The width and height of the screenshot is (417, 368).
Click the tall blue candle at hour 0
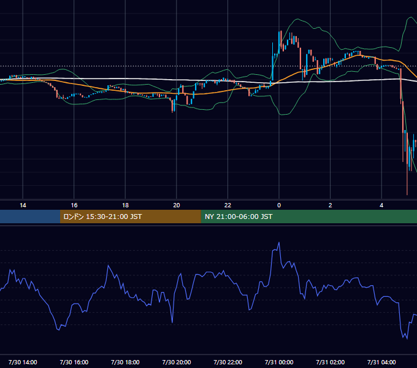[x=279, y=41]
